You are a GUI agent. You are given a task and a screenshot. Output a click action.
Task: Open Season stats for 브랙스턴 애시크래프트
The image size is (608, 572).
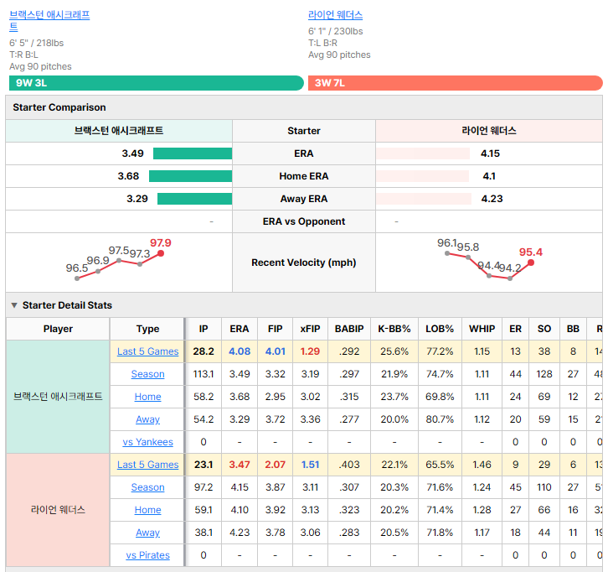pyautogui.click(x=147, y=374)
